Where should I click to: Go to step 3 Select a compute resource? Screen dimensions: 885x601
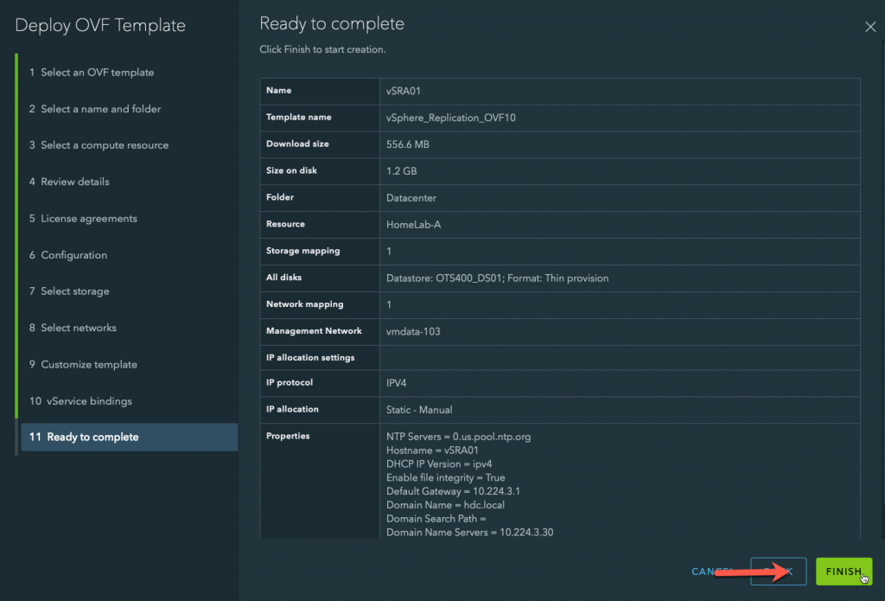(x=99, y=145)
